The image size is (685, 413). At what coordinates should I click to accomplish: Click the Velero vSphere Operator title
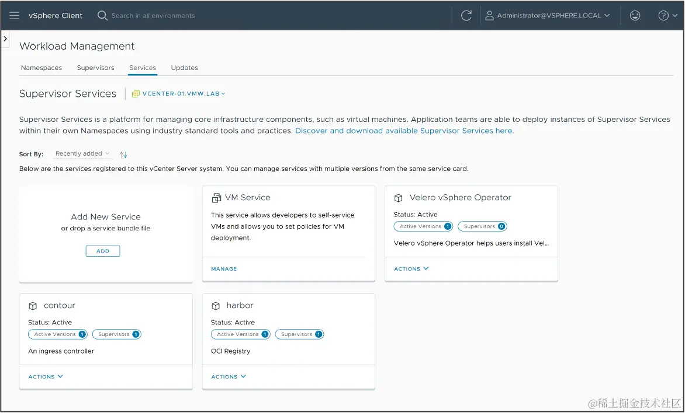(460, 198)
